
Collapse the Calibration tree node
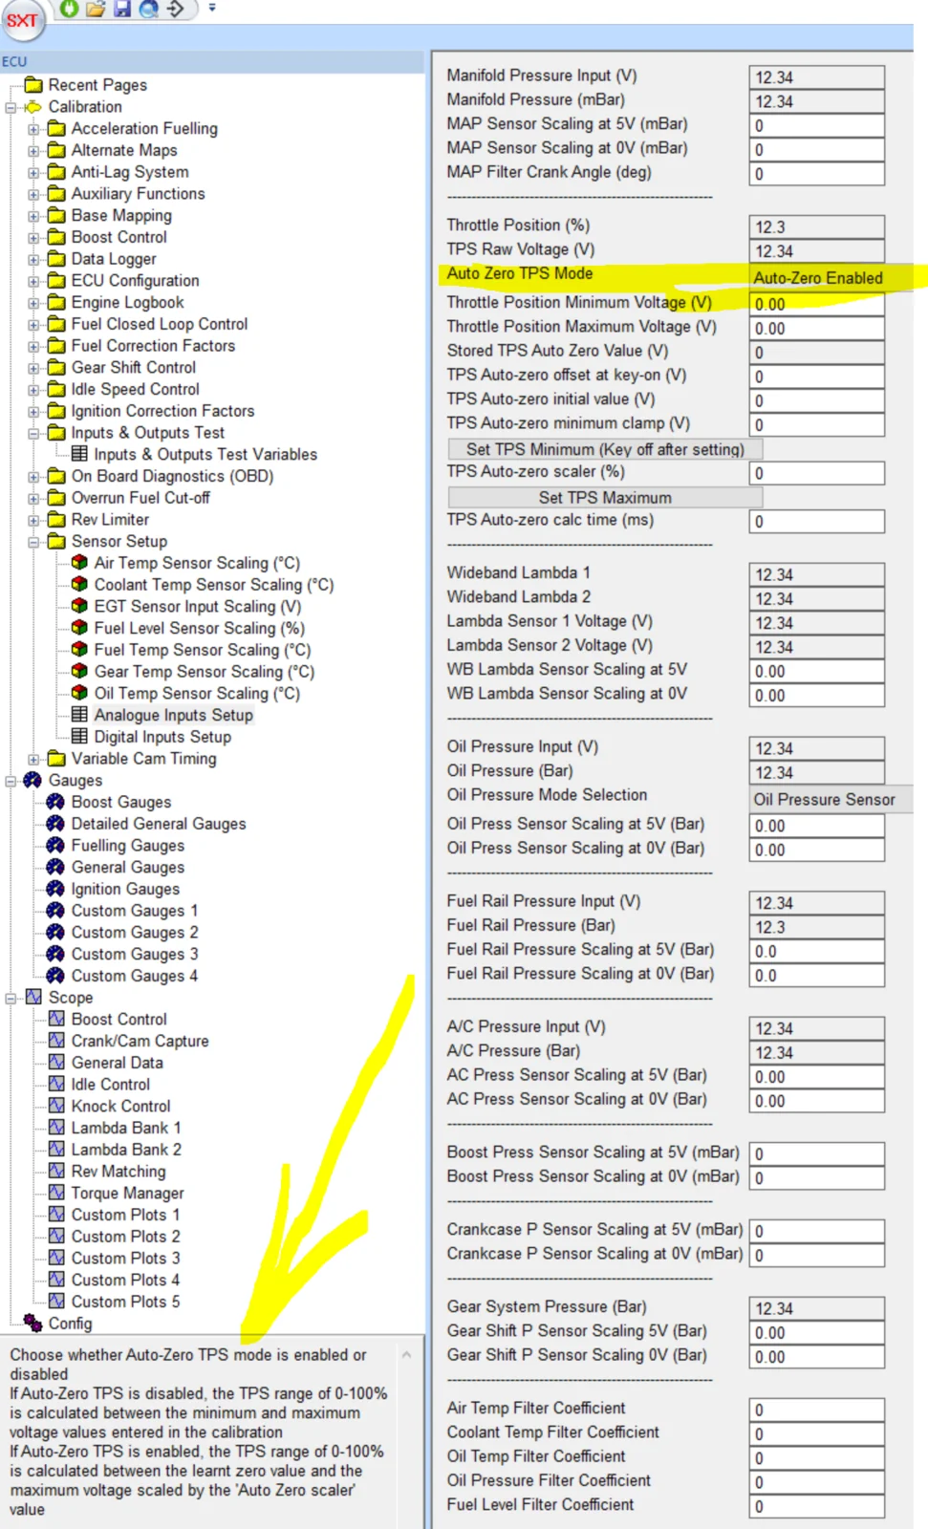pyautogui.click(x=11, y=107)
